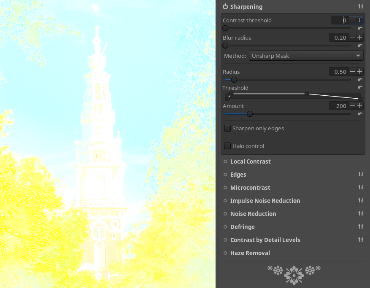This screenshot has width=370, height=288.
Task: Expand the Edges section
Action: click(x=238, y=175)
